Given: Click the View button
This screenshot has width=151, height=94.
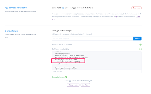Looking at the screenshot, I should [85, 85].
